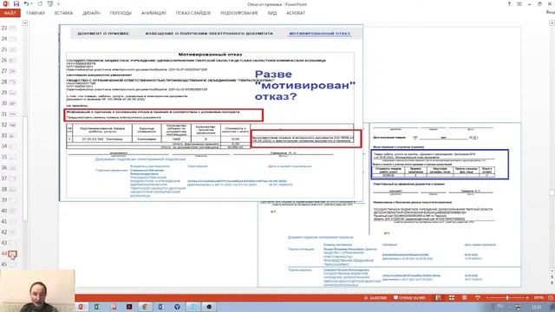
Task: Select the АНИМАЦИЯ ribbon tab
Action: pyautogui.click(x=153, y=13)
